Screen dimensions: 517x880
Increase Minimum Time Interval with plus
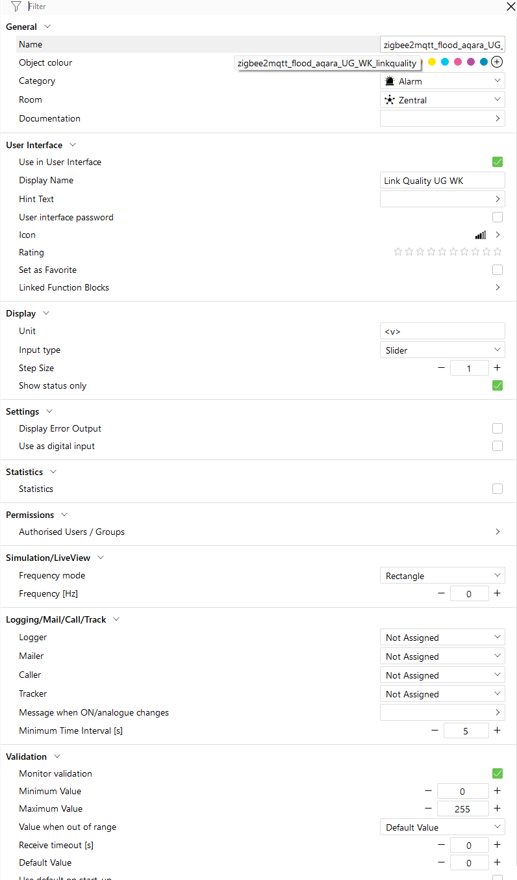pyautogui.click(x=497, y=731)
